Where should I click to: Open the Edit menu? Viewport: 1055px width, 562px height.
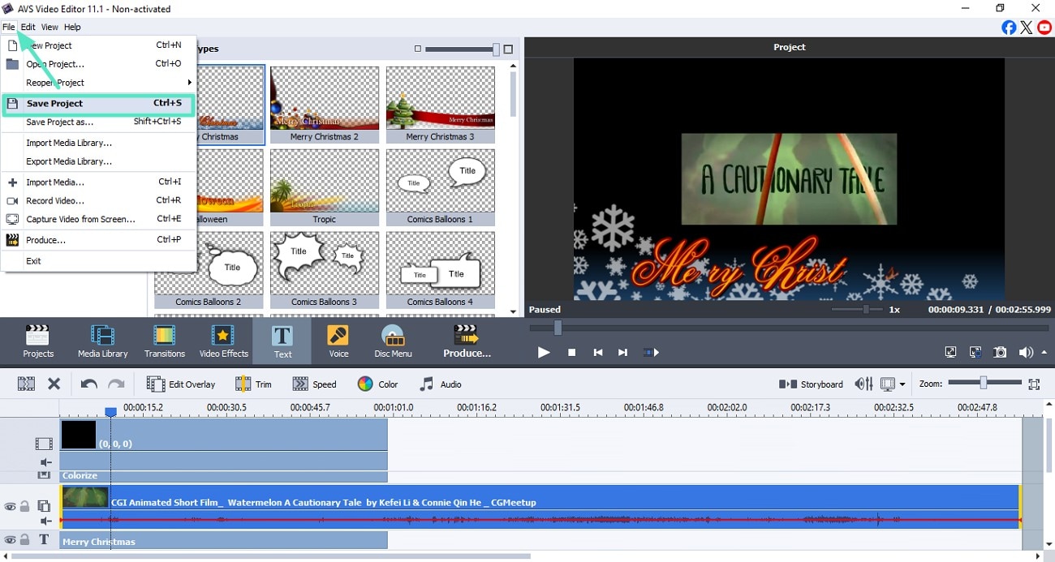[x=28, y=27]
